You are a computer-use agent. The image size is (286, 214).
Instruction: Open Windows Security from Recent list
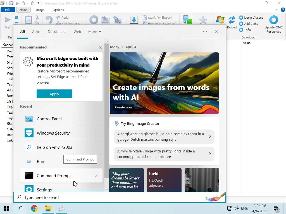coord(61,133)
